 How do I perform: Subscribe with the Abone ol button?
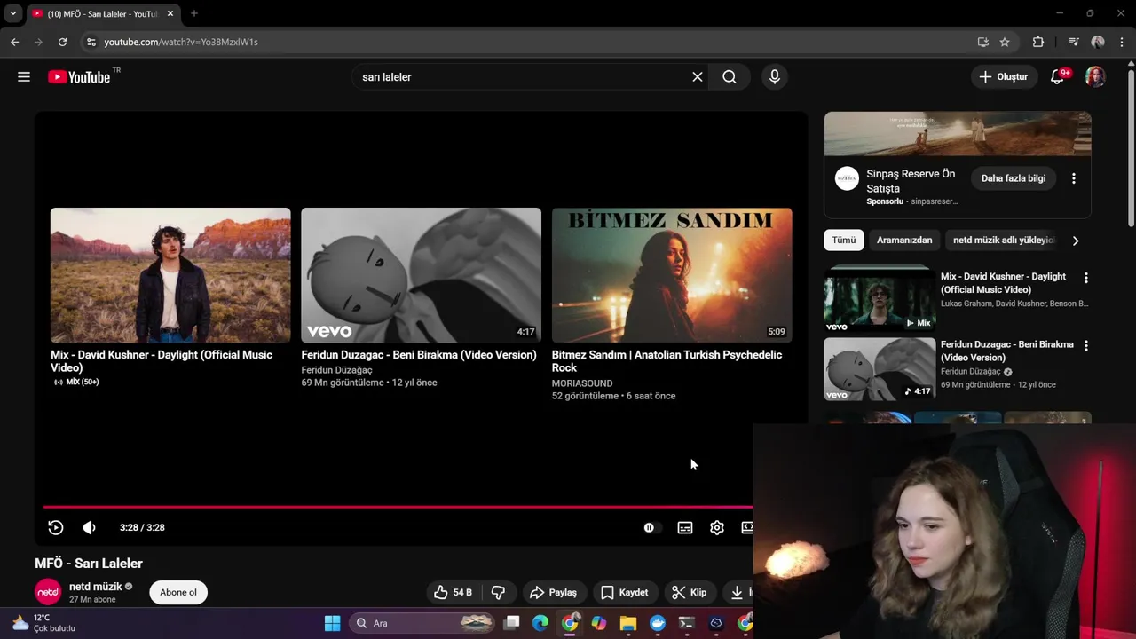click(178, 592)
